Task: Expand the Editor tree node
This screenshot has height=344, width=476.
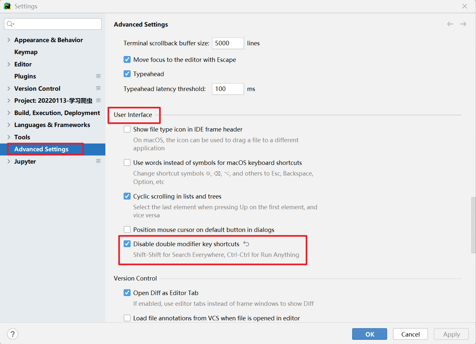Action: click(x=8, y=64)
